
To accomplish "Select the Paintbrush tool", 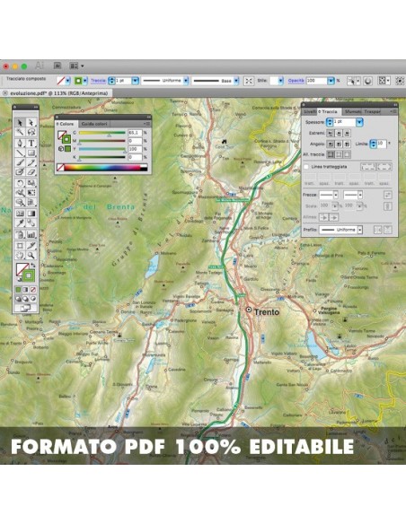I will 20,162.
